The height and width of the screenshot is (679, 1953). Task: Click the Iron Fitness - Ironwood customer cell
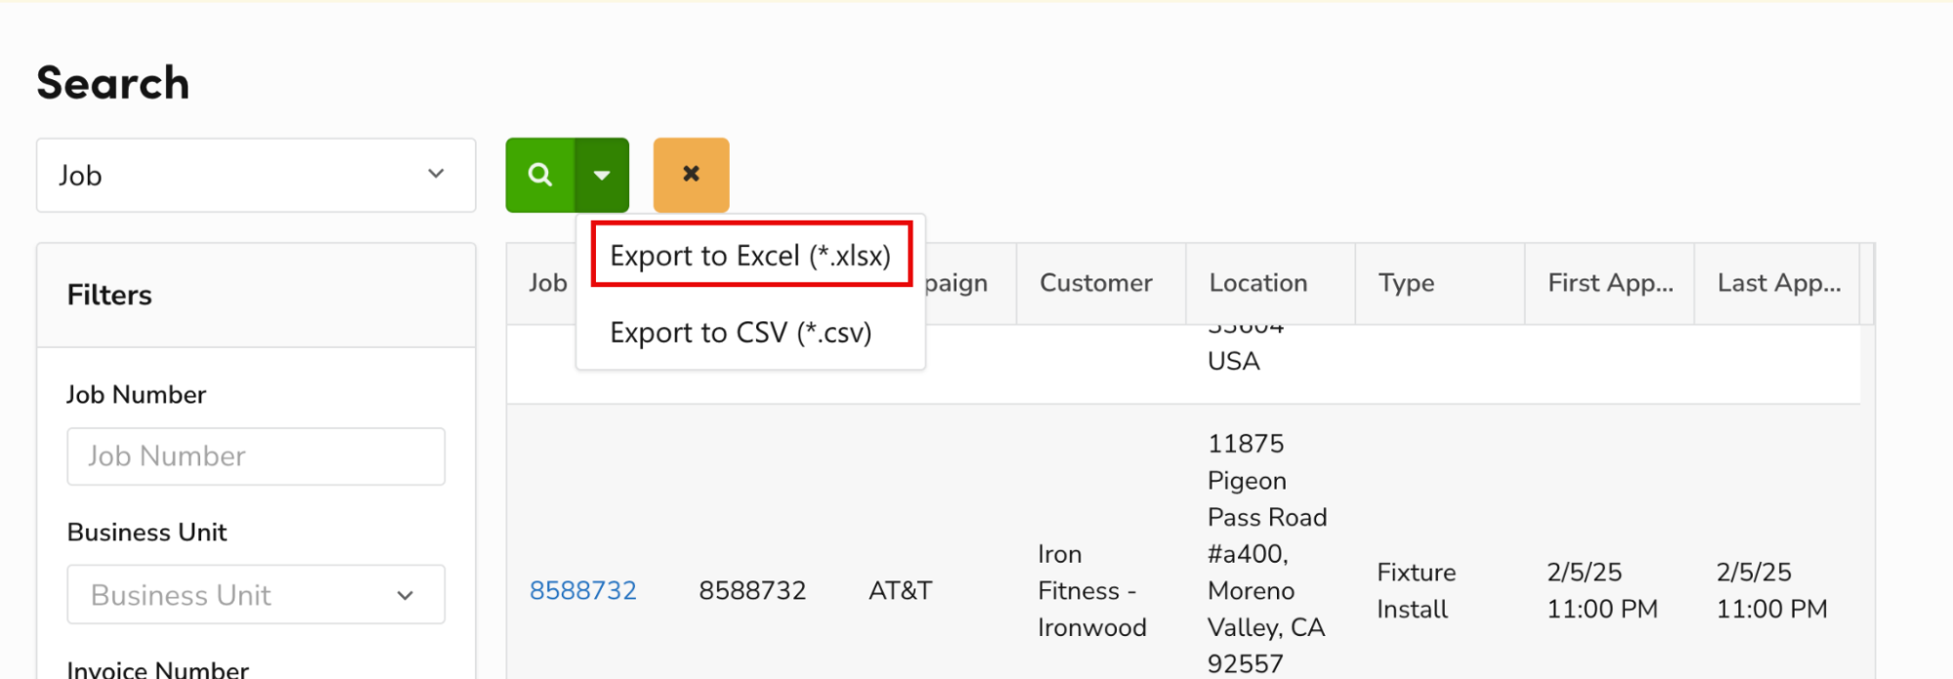[1091, 589]
